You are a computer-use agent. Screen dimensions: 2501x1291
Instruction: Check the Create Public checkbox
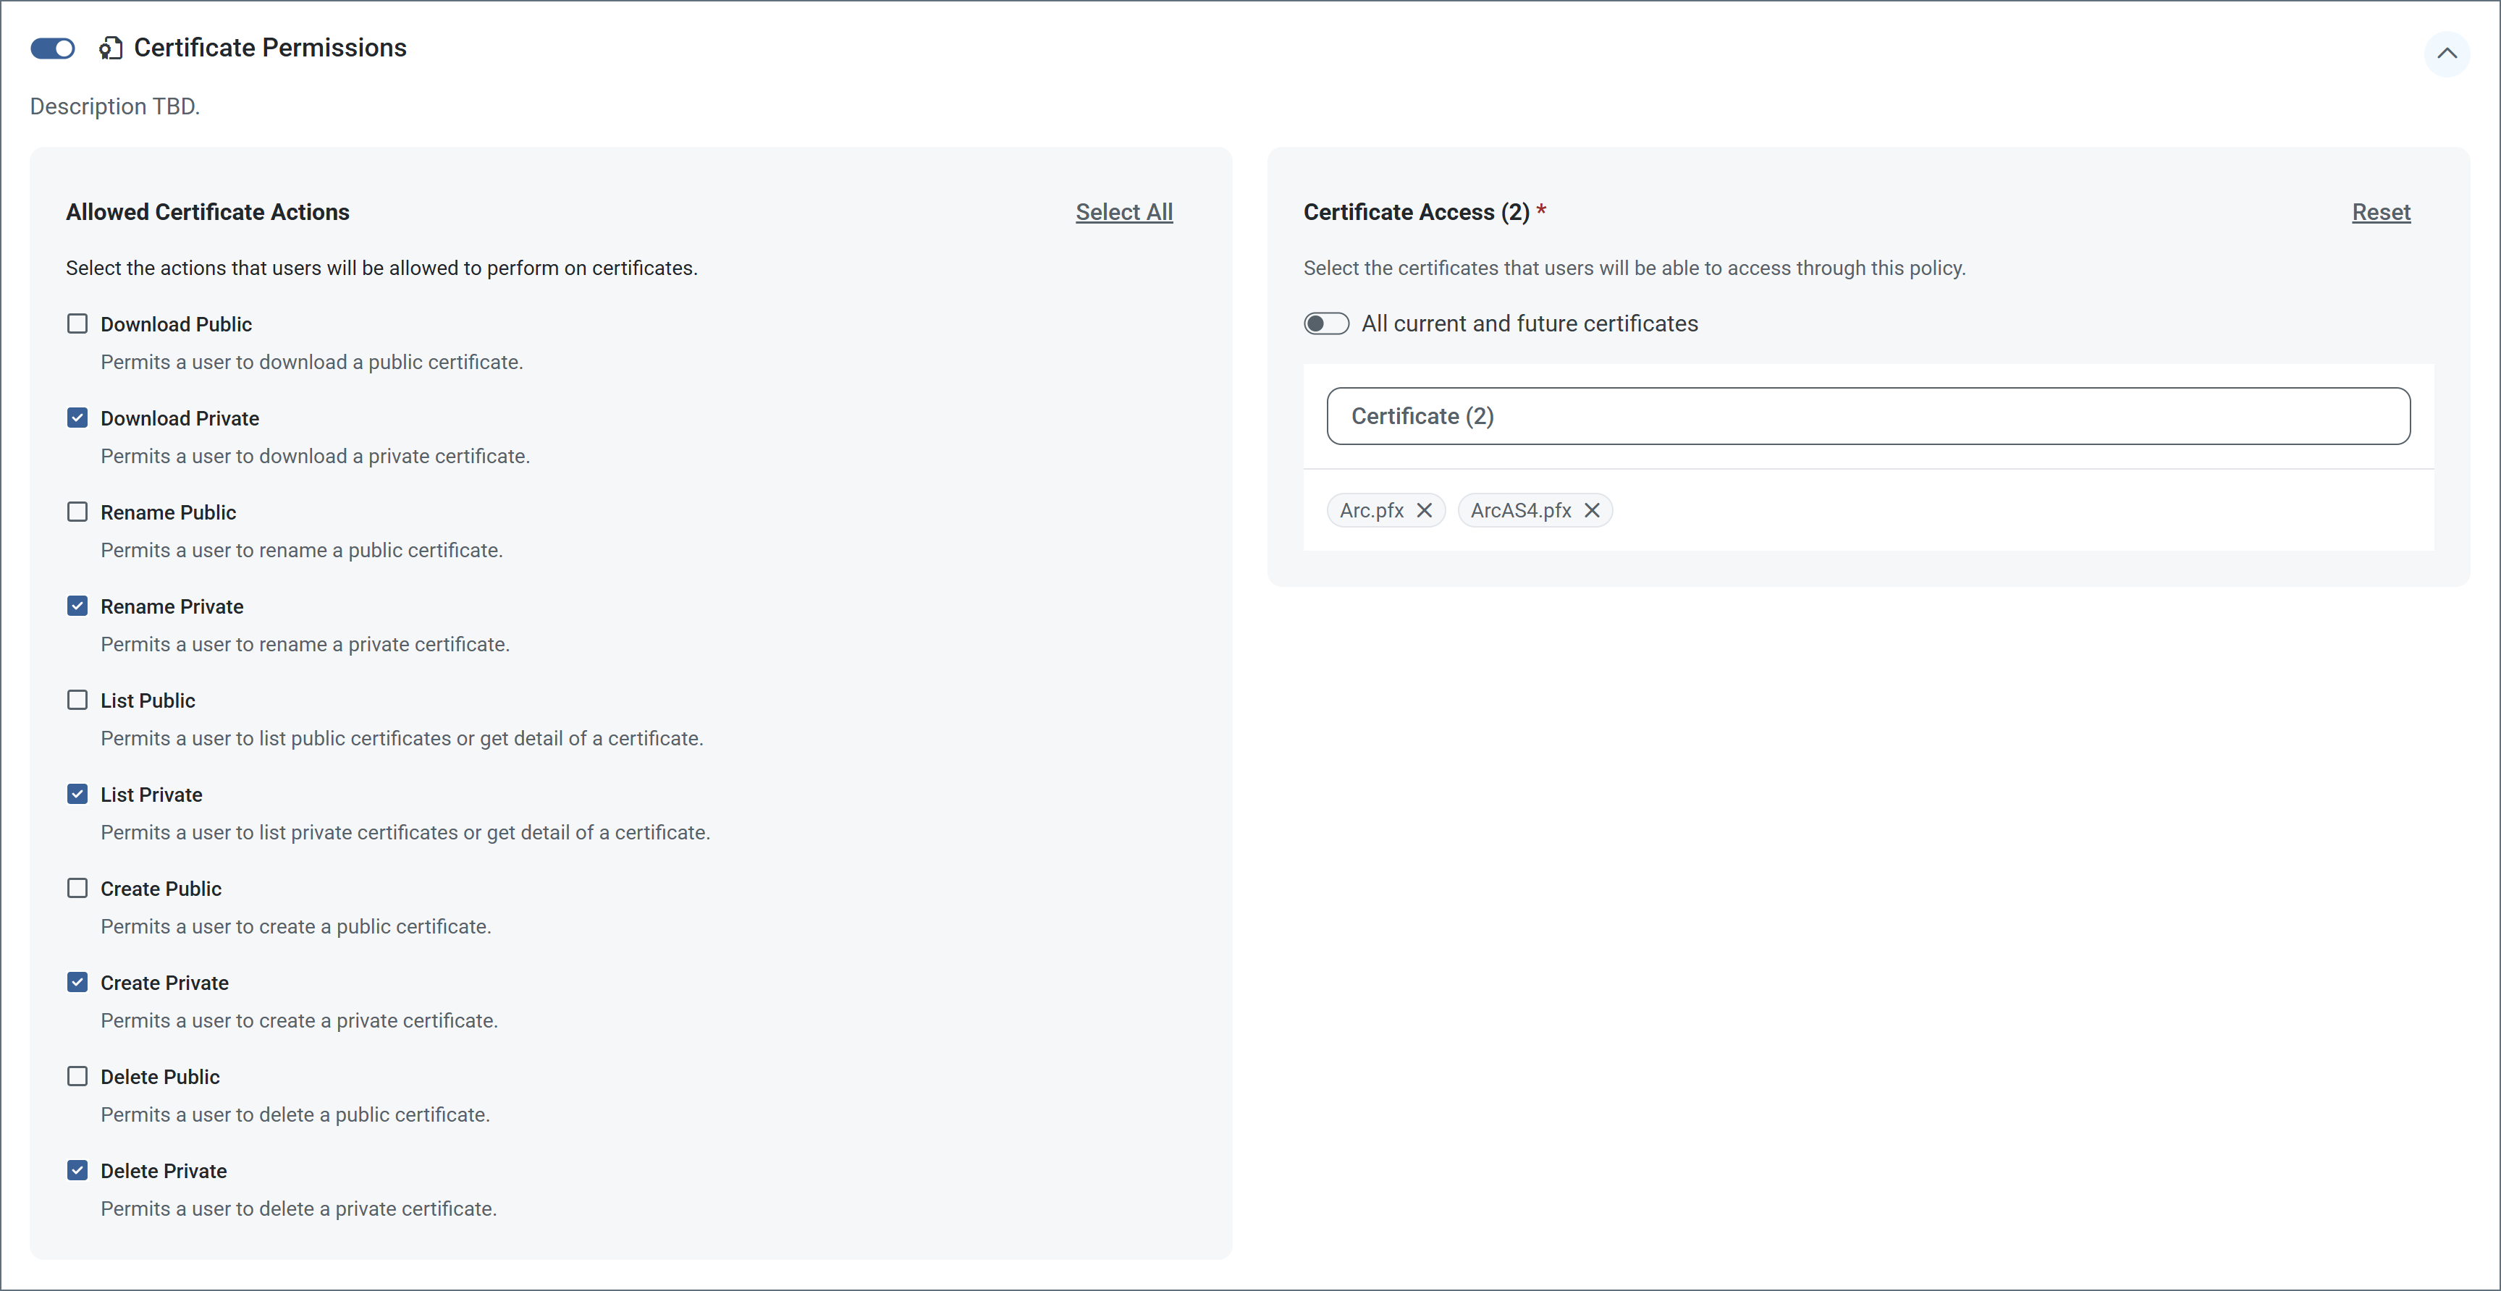tap(77, 888)
